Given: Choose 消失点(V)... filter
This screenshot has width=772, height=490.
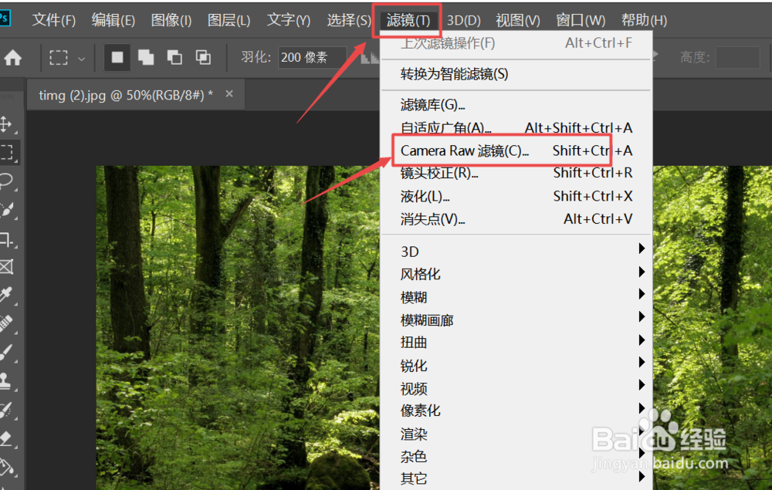Looking at the screenshot, I should 516,219.
